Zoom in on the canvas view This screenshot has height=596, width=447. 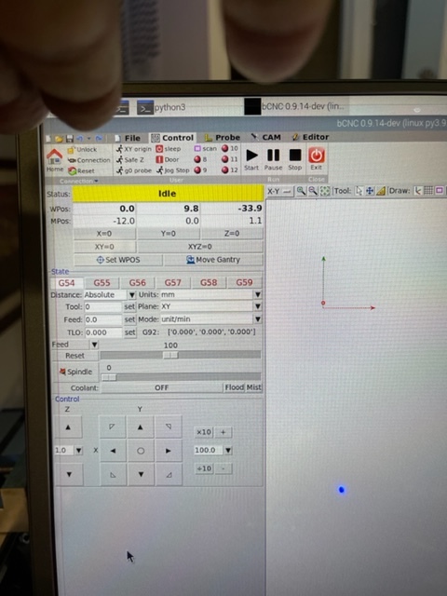click(301, 191)
